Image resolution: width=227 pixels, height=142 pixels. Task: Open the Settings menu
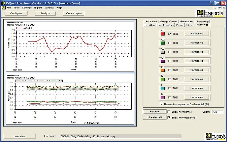click(27, 8)
